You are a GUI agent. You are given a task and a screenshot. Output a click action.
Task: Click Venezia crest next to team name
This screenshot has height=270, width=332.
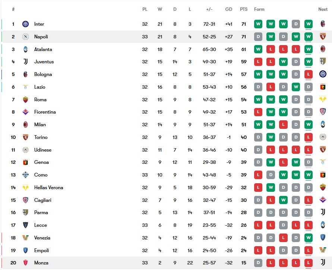[25, 238]
